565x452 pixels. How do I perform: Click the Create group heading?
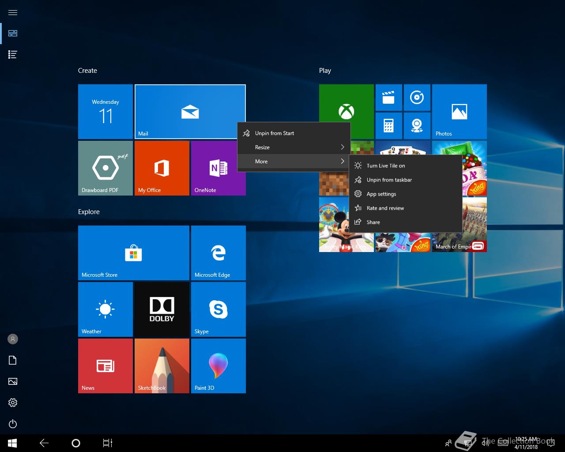tap(87, 71)
